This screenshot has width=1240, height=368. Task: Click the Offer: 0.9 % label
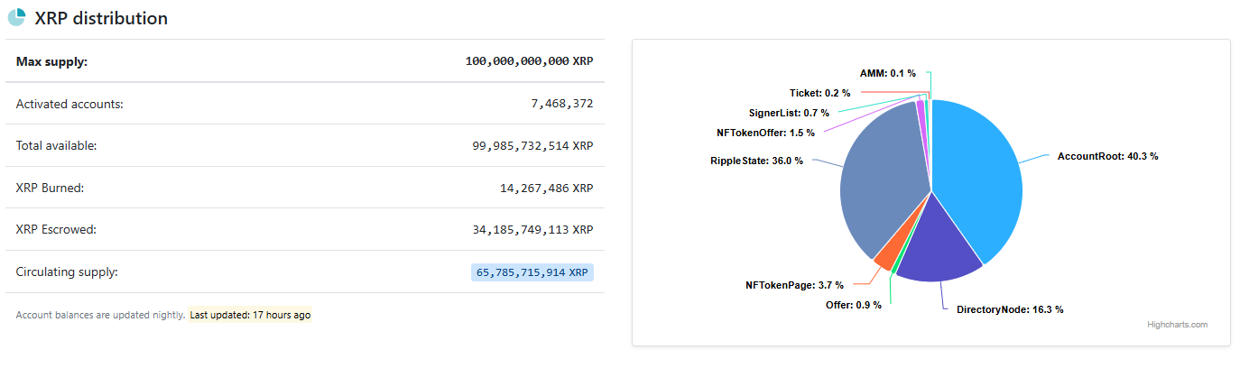pos(853,305)
